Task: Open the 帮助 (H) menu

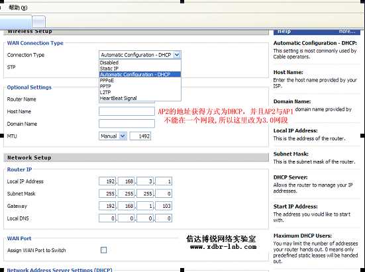Action: pyautogui.click(x=18, y=8)
